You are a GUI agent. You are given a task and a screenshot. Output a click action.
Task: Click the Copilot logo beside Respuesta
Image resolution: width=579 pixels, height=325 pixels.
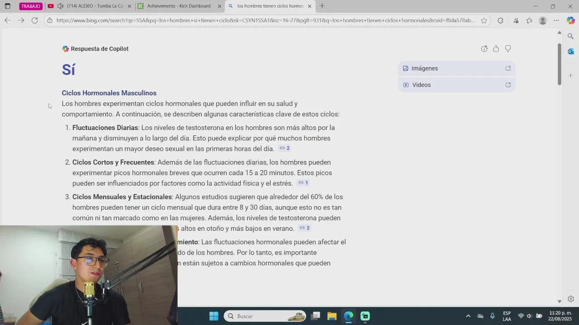(66, 49)
